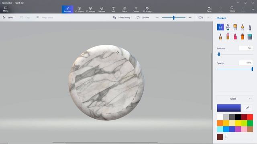The image size is (257, 144).
Task: Open the 3D library
Action: 147,9
